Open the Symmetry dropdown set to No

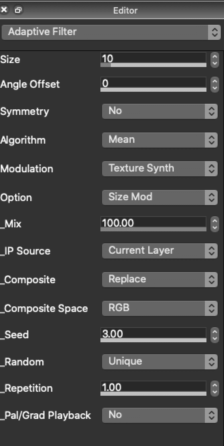tap(159, 111)
